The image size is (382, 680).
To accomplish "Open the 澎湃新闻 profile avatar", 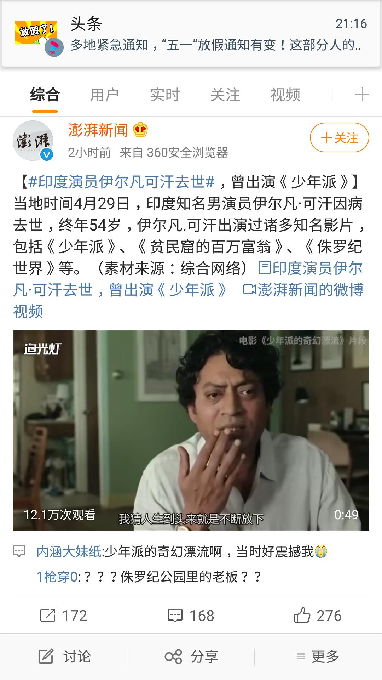I will click(33, 141).
